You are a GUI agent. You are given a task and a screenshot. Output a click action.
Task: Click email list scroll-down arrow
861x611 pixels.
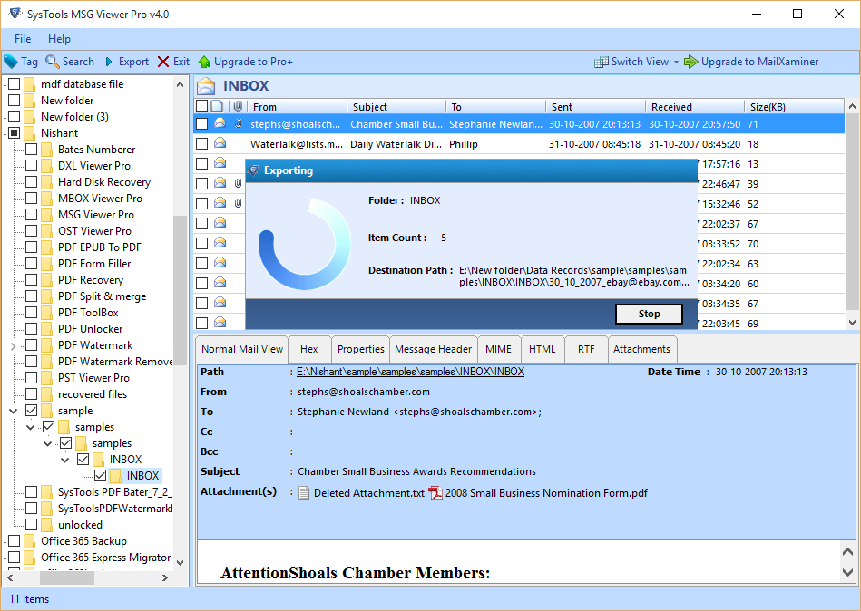tap(852, 323)
